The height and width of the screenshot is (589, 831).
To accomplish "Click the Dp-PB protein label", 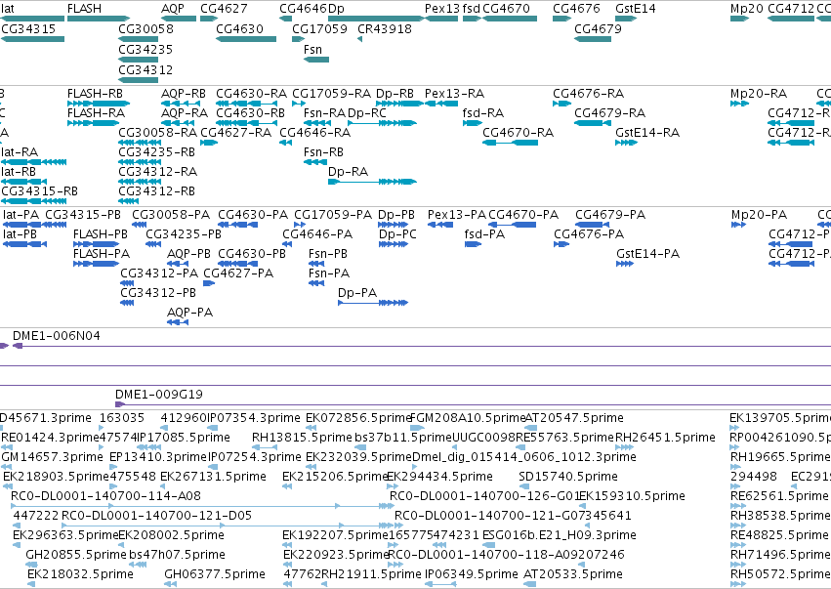I will (395, 215).
